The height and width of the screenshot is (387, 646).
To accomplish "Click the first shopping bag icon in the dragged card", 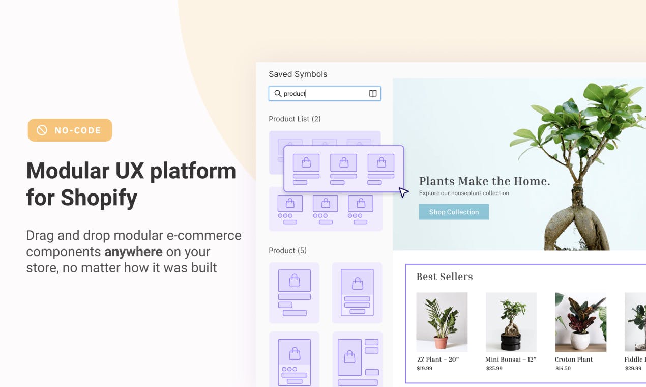I will (306, 162).
